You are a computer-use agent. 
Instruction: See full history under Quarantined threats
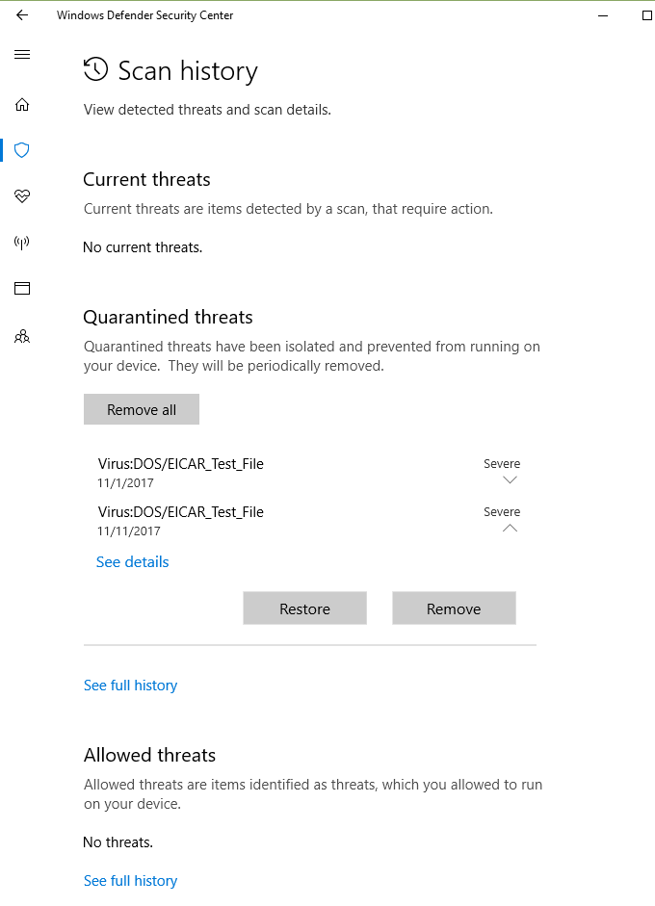pyautogui.click(x=131, y=686)
